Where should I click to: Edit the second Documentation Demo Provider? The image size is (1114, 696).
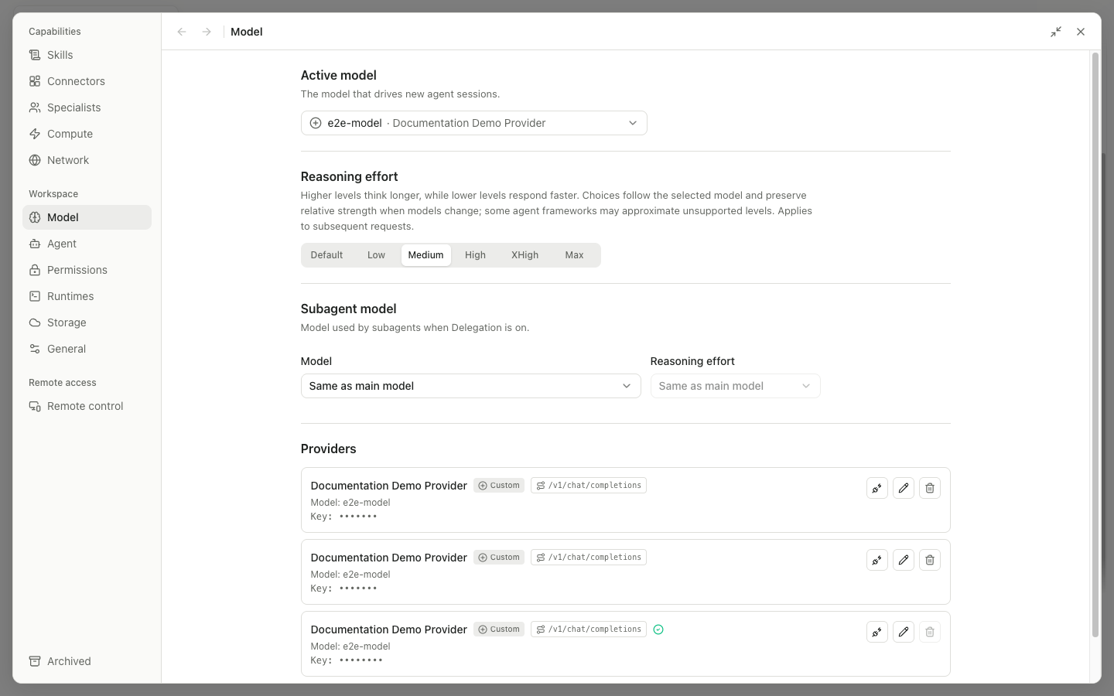pyautogui.click(x=903, y=560)
